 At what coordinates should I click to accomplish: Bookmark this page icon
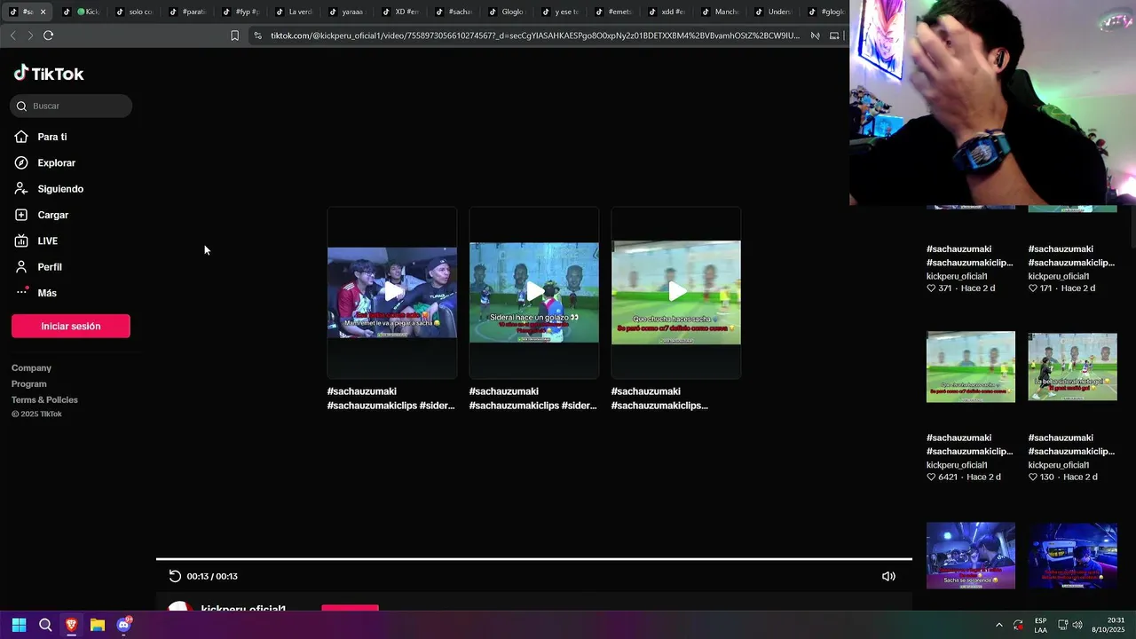[x=234, y=35]
